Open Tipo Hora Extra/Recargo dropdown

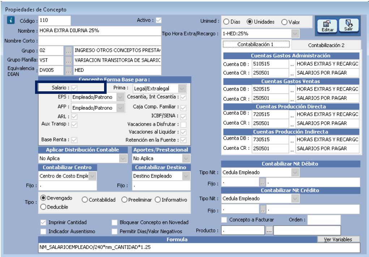pyautogui.click(x=295, y=34)
